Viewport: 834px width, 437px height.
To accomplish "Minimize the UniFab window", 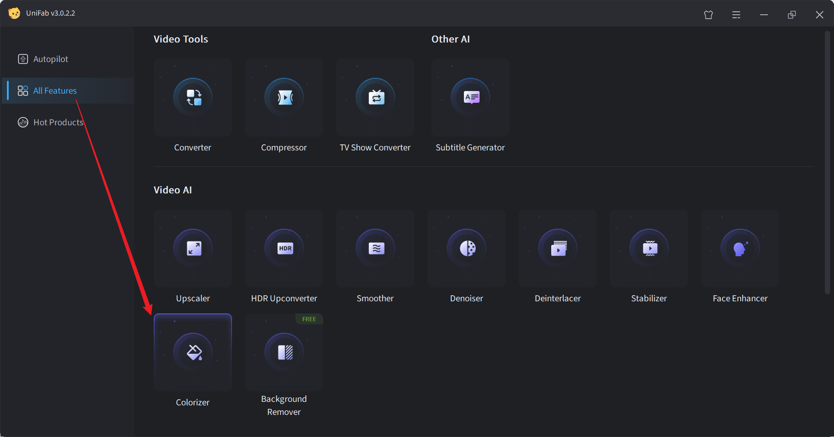I will click(764, 15).
